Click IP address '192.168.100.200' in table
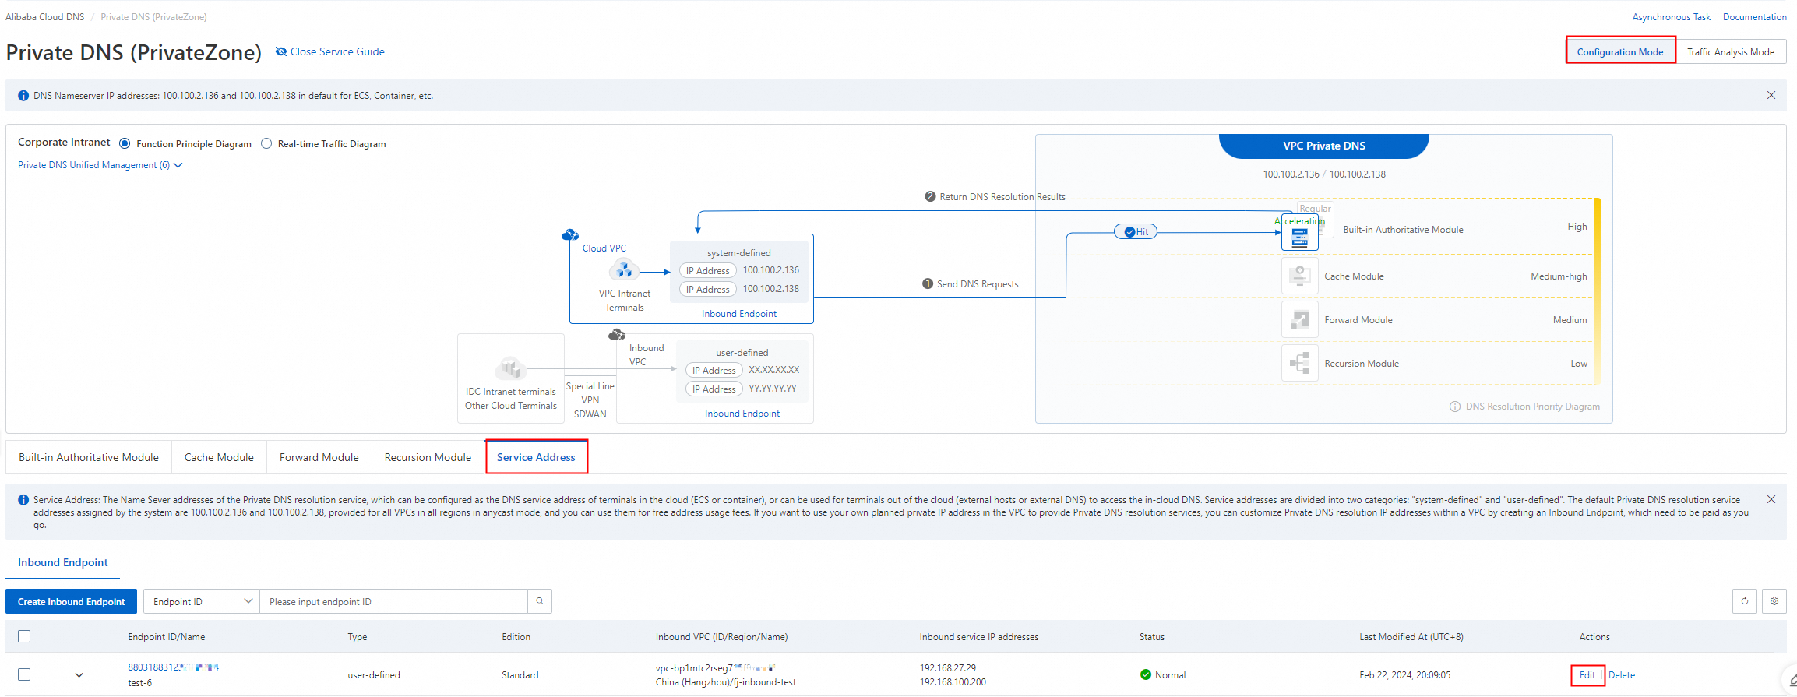The image size is (1797, 697). point(953,682)
